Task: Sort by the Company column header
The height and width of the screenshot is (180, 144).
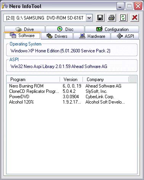Action: (106, 79)
